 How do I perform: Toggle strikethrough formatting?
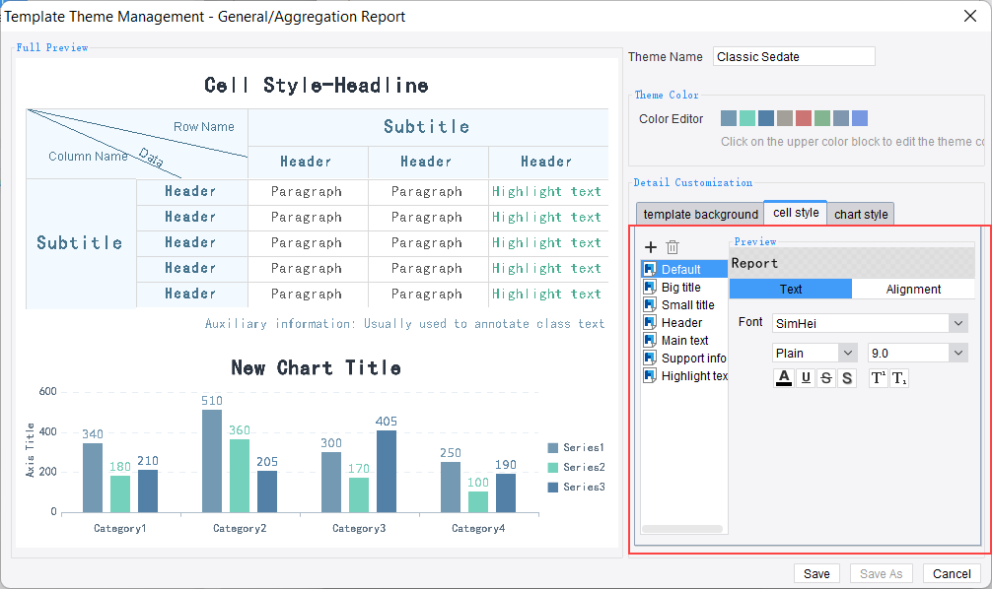tap(826, 378)
